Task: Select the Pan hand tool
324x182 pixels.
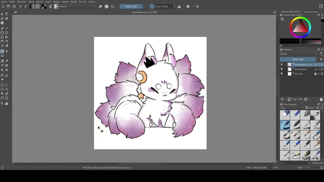Action: point(7,103)
